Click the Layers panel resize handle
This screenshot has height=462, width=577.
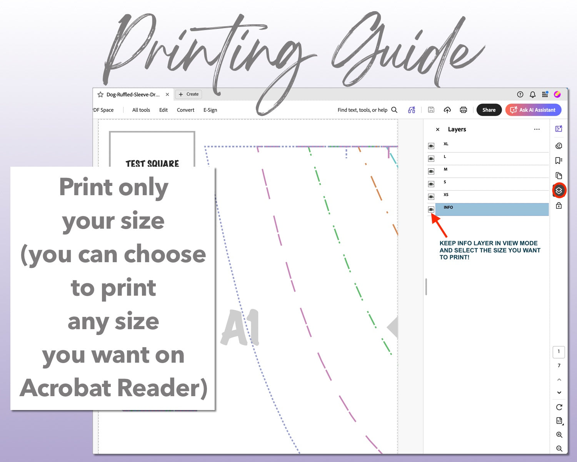tap(426, 287)
